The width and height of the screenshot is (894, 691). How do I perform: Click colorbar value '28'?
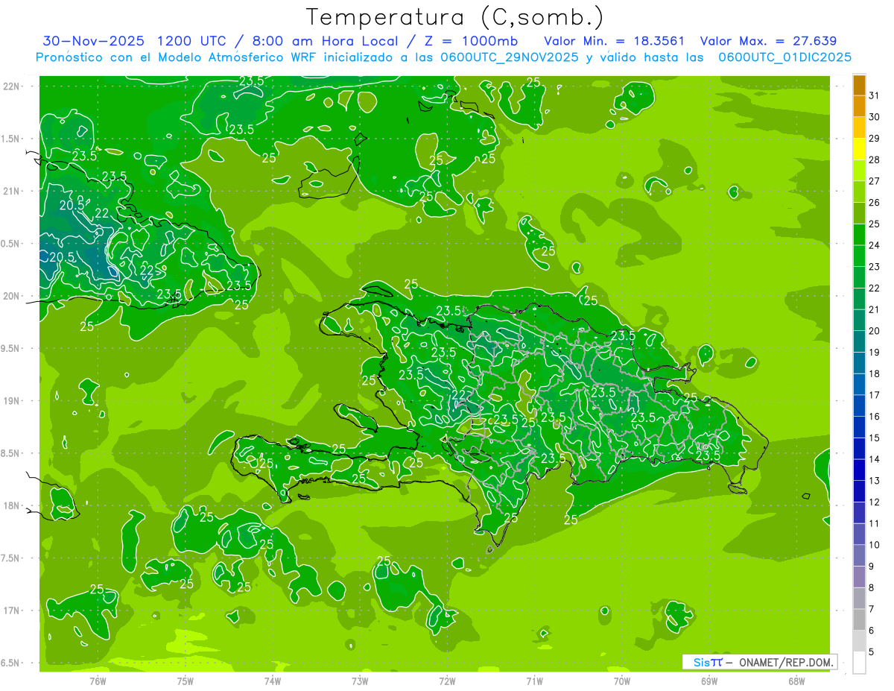point(874,160)
